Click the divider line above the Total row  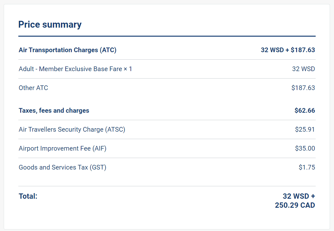pos(167,186)
